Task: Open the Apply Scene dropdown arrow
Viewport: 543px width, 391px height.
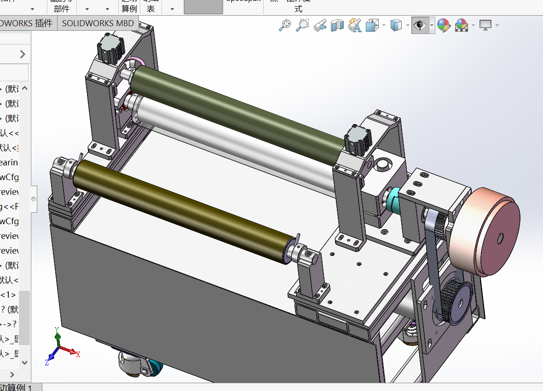Action: 473,25
